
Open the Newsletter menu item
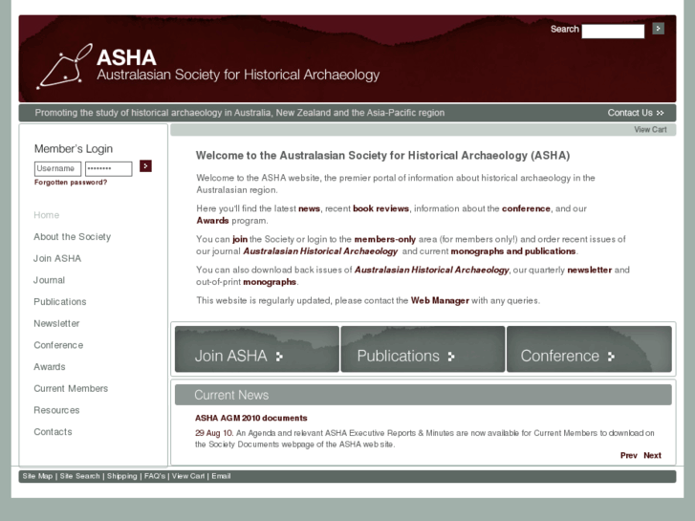[56, 324]
